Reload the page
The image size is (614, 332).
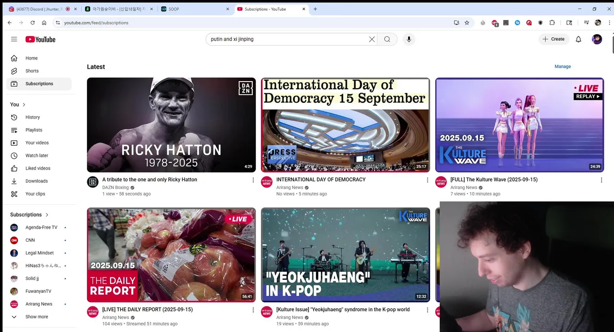coord(32,23)
